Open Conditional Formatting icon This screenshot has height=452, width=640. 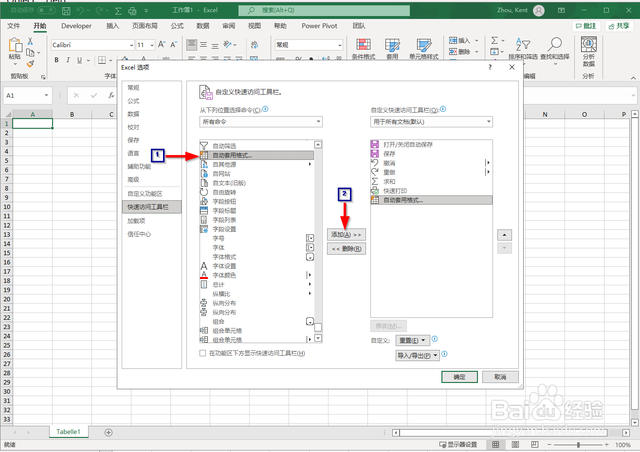coord(364,45)
